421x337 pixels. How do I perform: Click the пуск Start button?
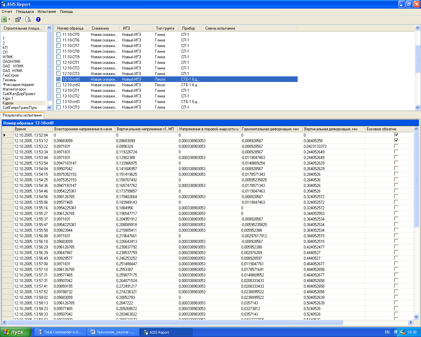point(15,332)
